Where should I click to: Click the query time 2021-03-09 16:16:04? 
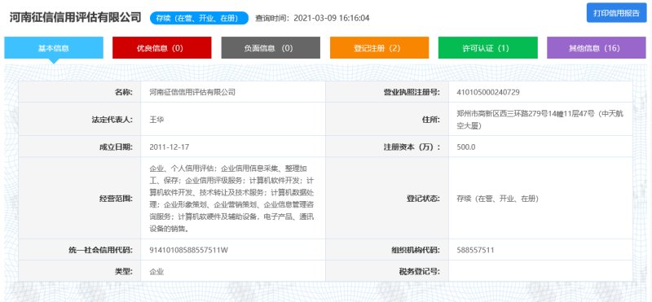[x=332, y=18]
